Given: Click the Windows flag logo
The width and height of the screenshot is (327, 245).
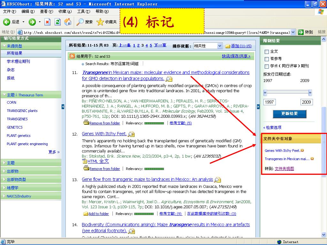Looking at the screenshot, I should pos(321,11).
